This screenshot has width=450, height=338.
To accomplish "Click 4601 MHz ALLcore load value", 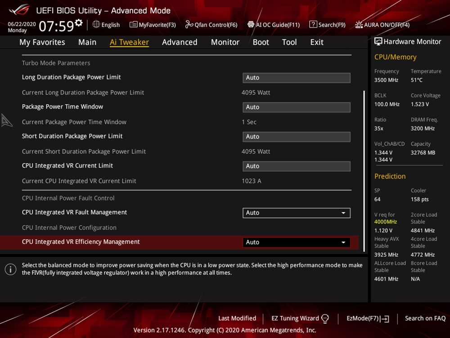I will point(386,279).
